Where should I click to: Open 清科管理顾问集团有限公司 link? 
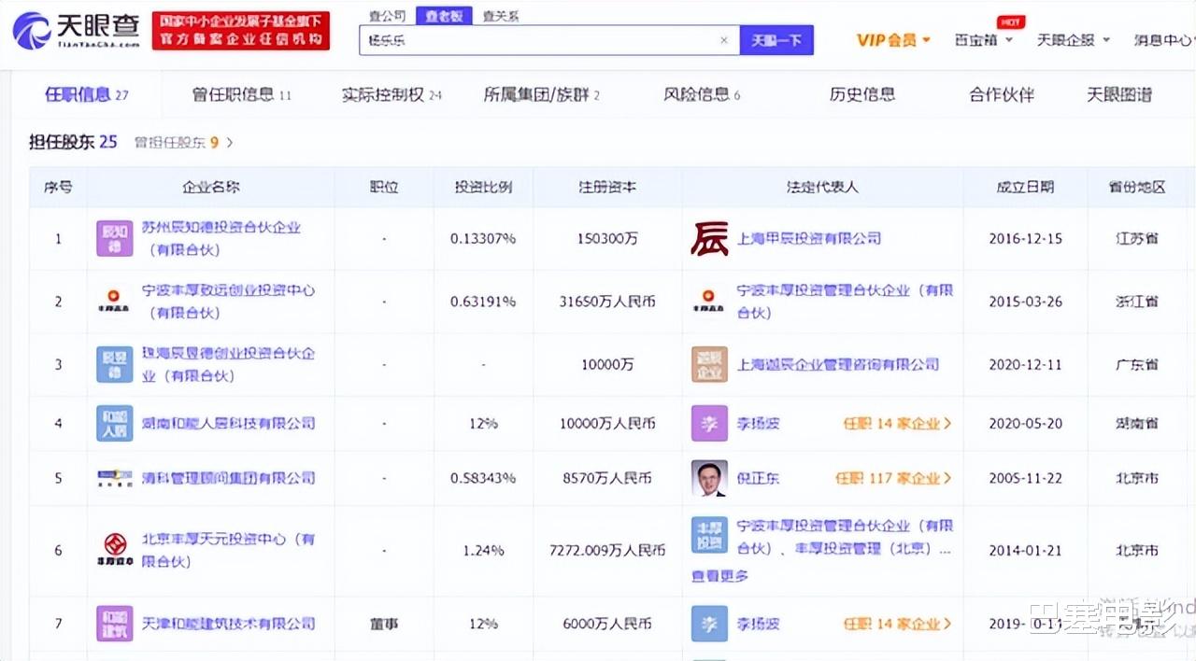click(228, 478)
